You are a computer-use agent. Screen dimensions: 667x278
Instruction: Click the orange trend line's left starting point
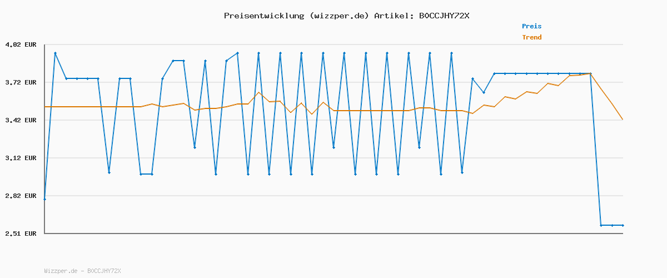[44, 107]
